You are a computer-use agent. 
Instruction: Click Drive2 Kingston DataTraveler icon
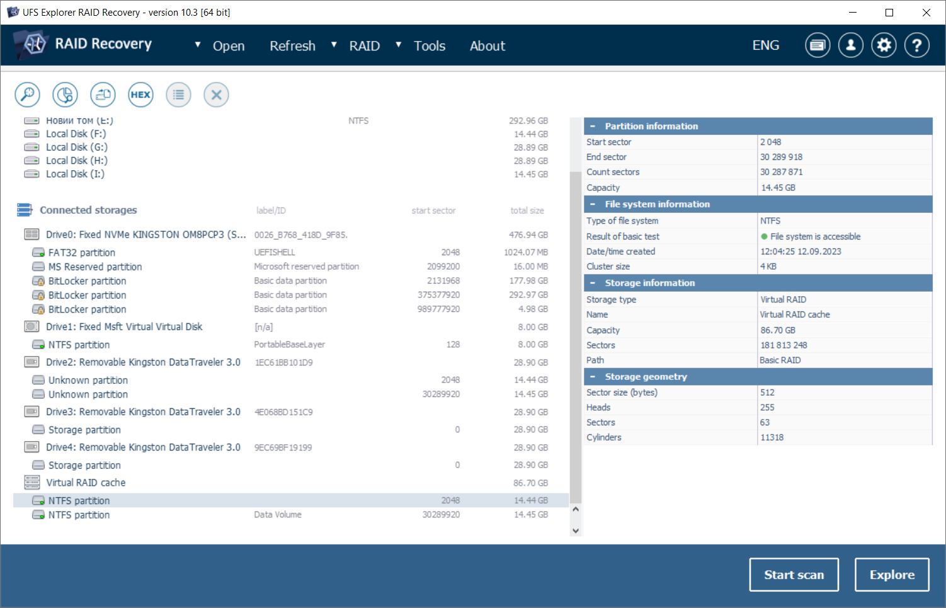click(x=31, y=362)
